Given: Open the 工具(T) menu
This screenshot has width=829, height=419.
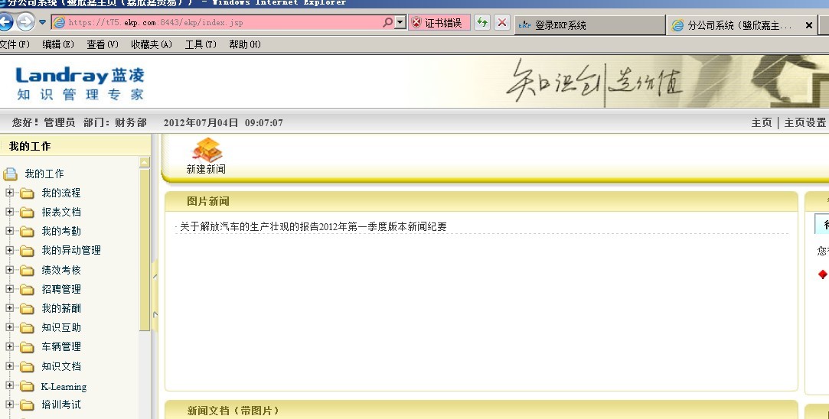Looking at the screenshot, I should pyautogui.click(x=201, y=44).
